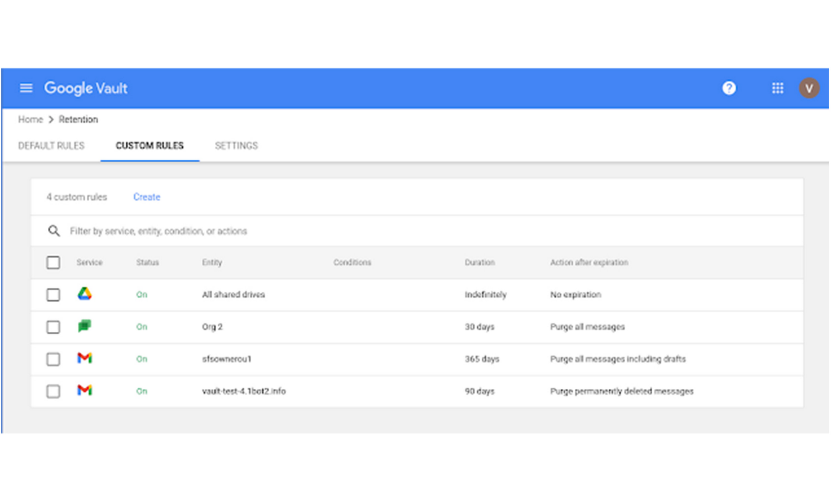Open the vault-test-4.1bot2.info rule
Screen dimensions: 831x498
244,391
